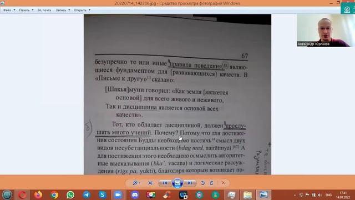This screenshot has height=200, width=355.
Task: Open Discord from the taskbar
Action: pyautogui.click(x=135, y=195)
